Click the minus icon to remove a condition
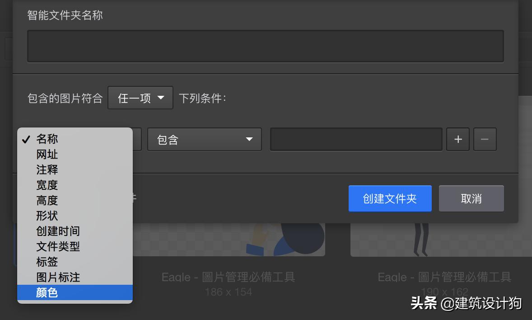This screenshot has width=532, height=320. 485,139
